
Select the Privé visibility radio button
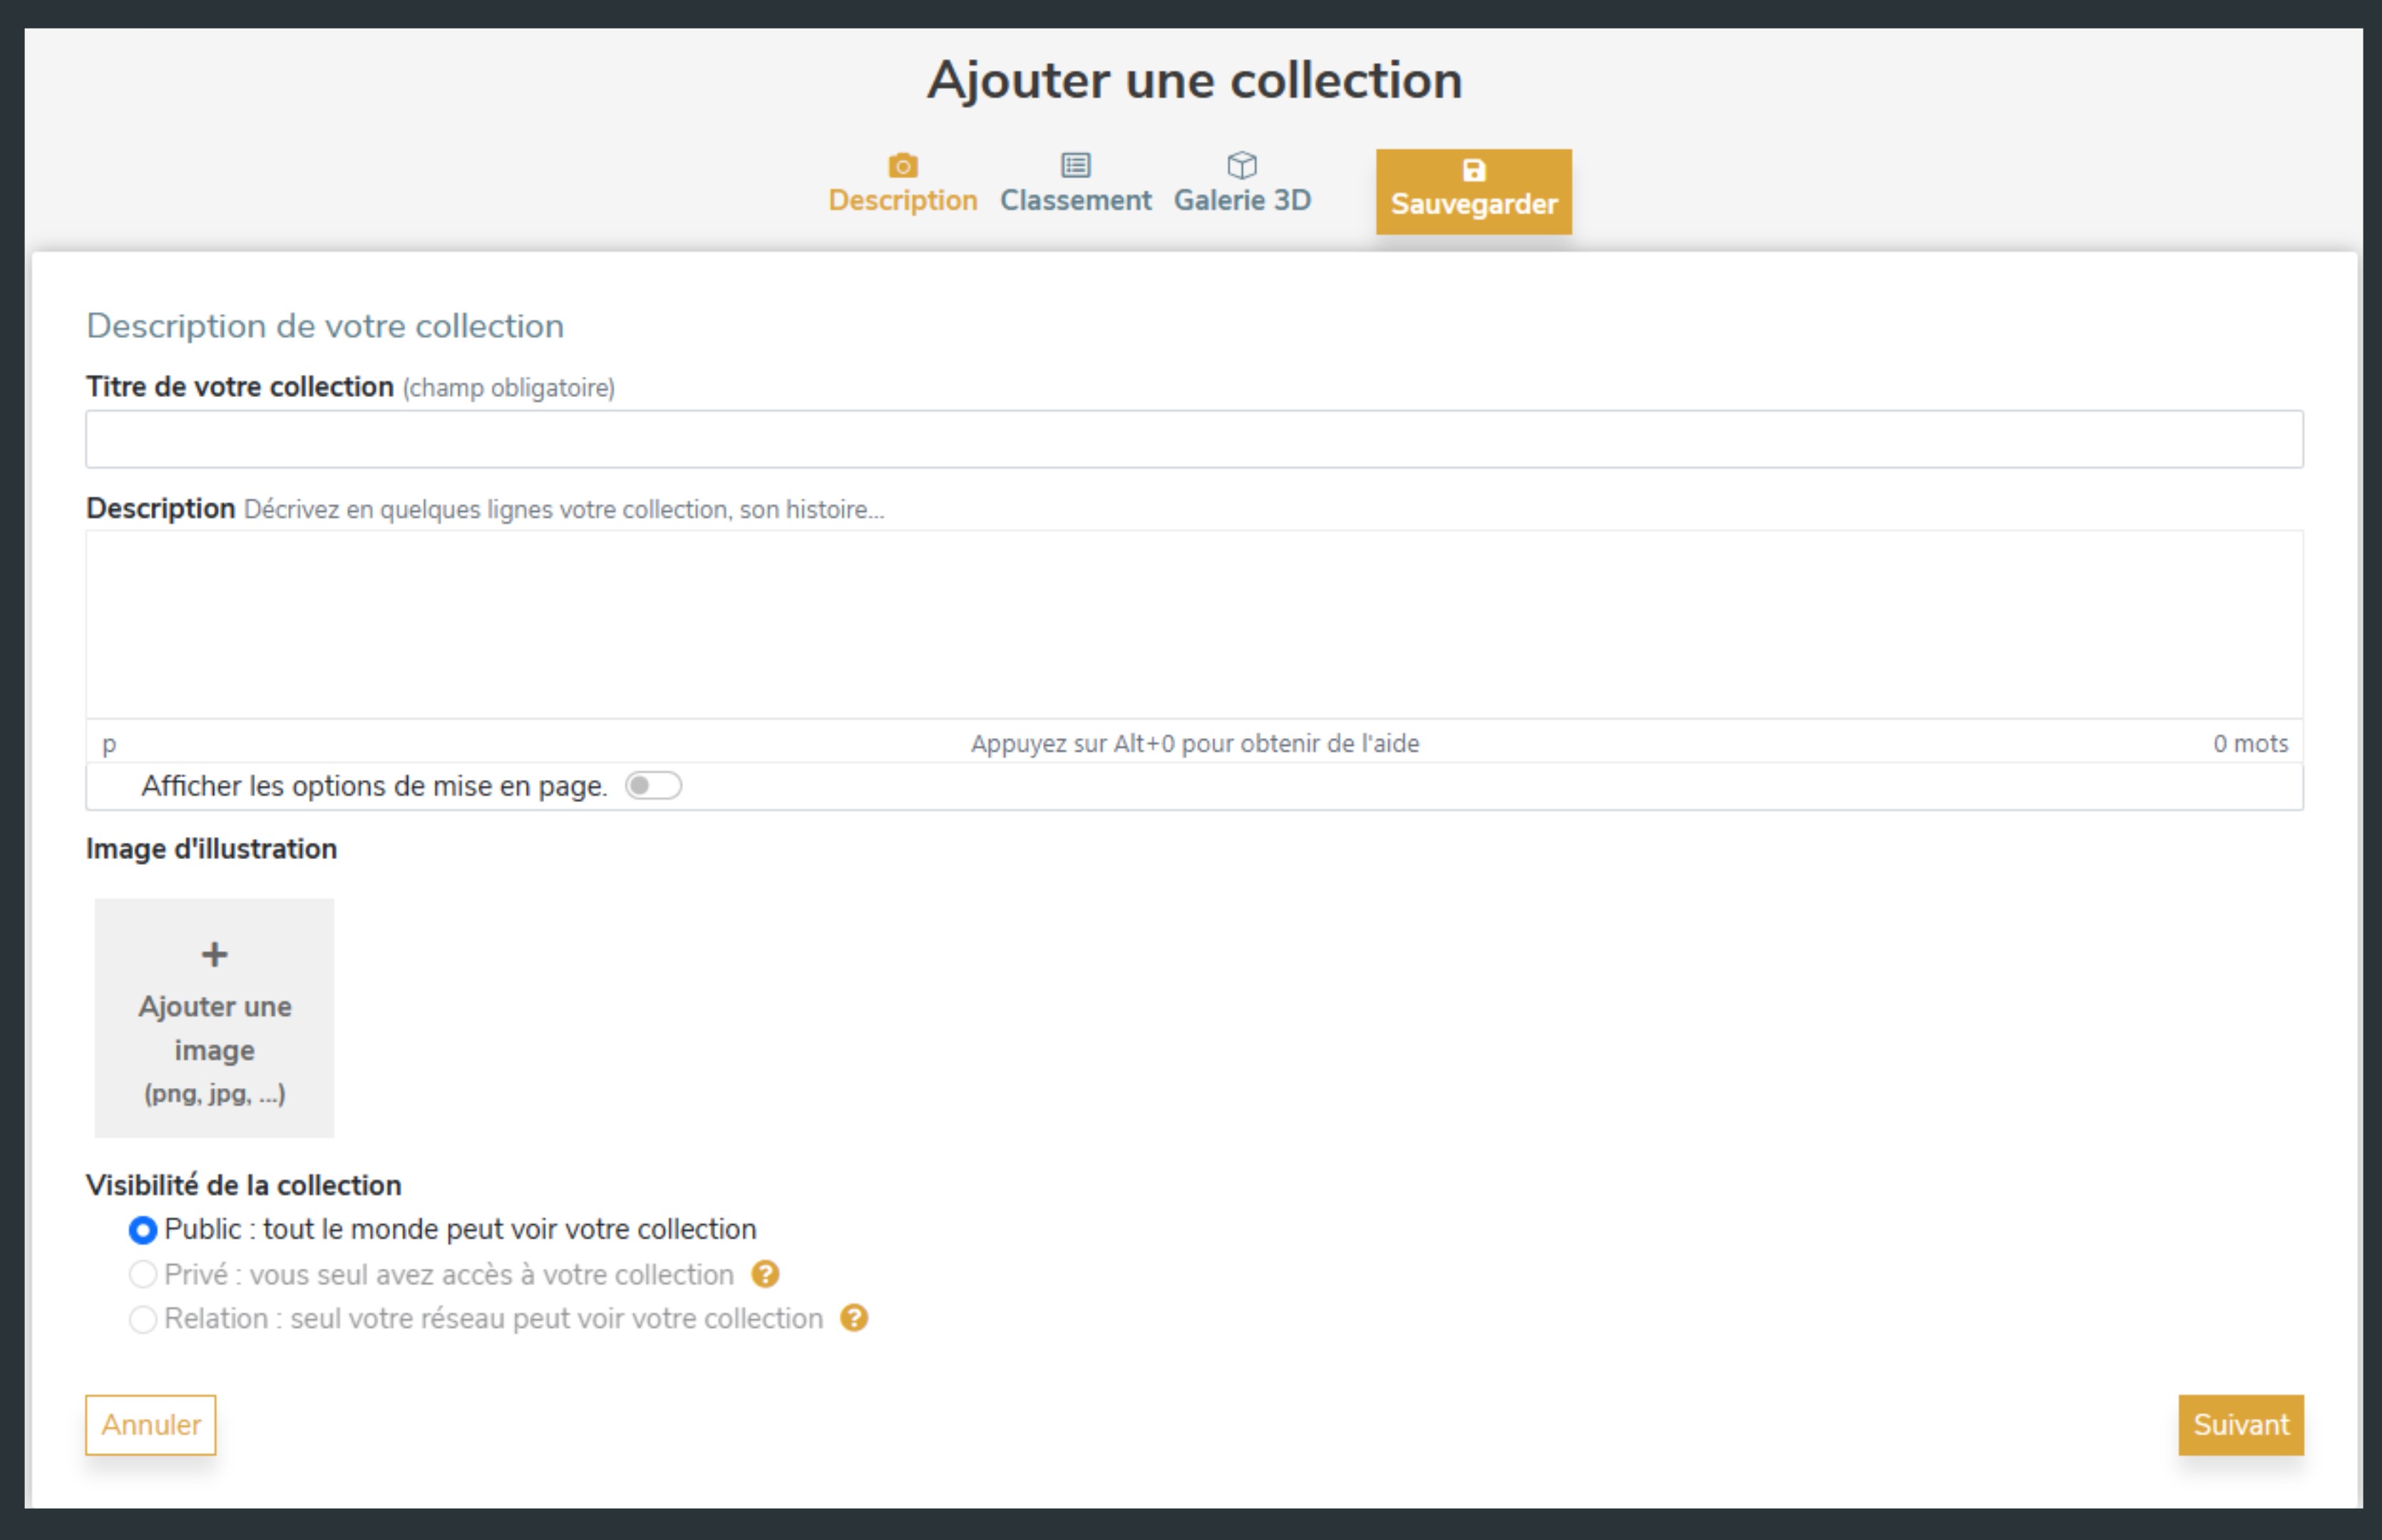click(143, 1274)
